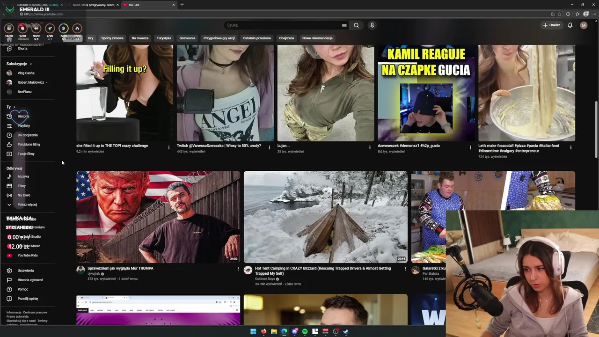Image resolution: width=599 pixels, height=337 pixels.
Task: Select the Na rowerze filter chip
Action: (x=140, y=38)
